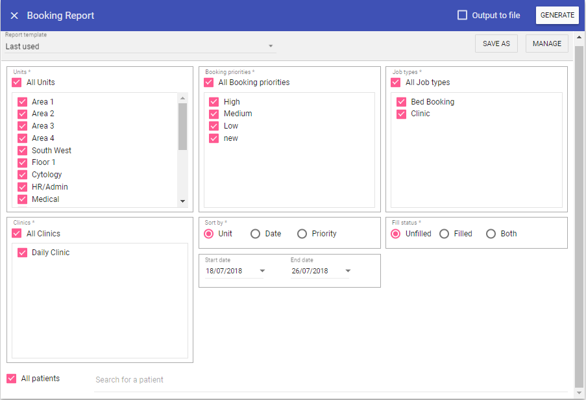
Task: Uncheck the All Units checkbox
Action: click(17, 82)
